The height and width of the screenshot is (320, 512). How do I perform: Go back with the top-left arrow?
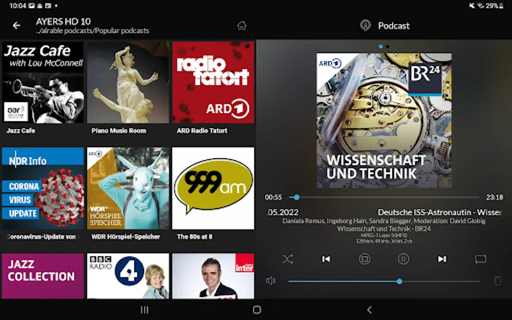16,26
